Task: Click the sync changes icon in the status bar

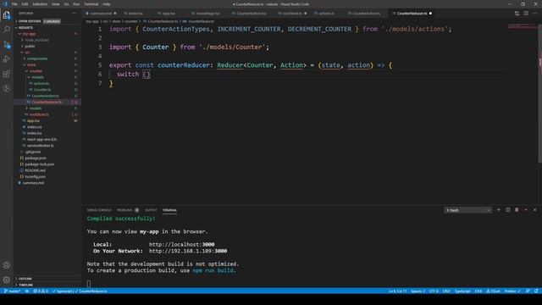Action: [x=27, y=291]
